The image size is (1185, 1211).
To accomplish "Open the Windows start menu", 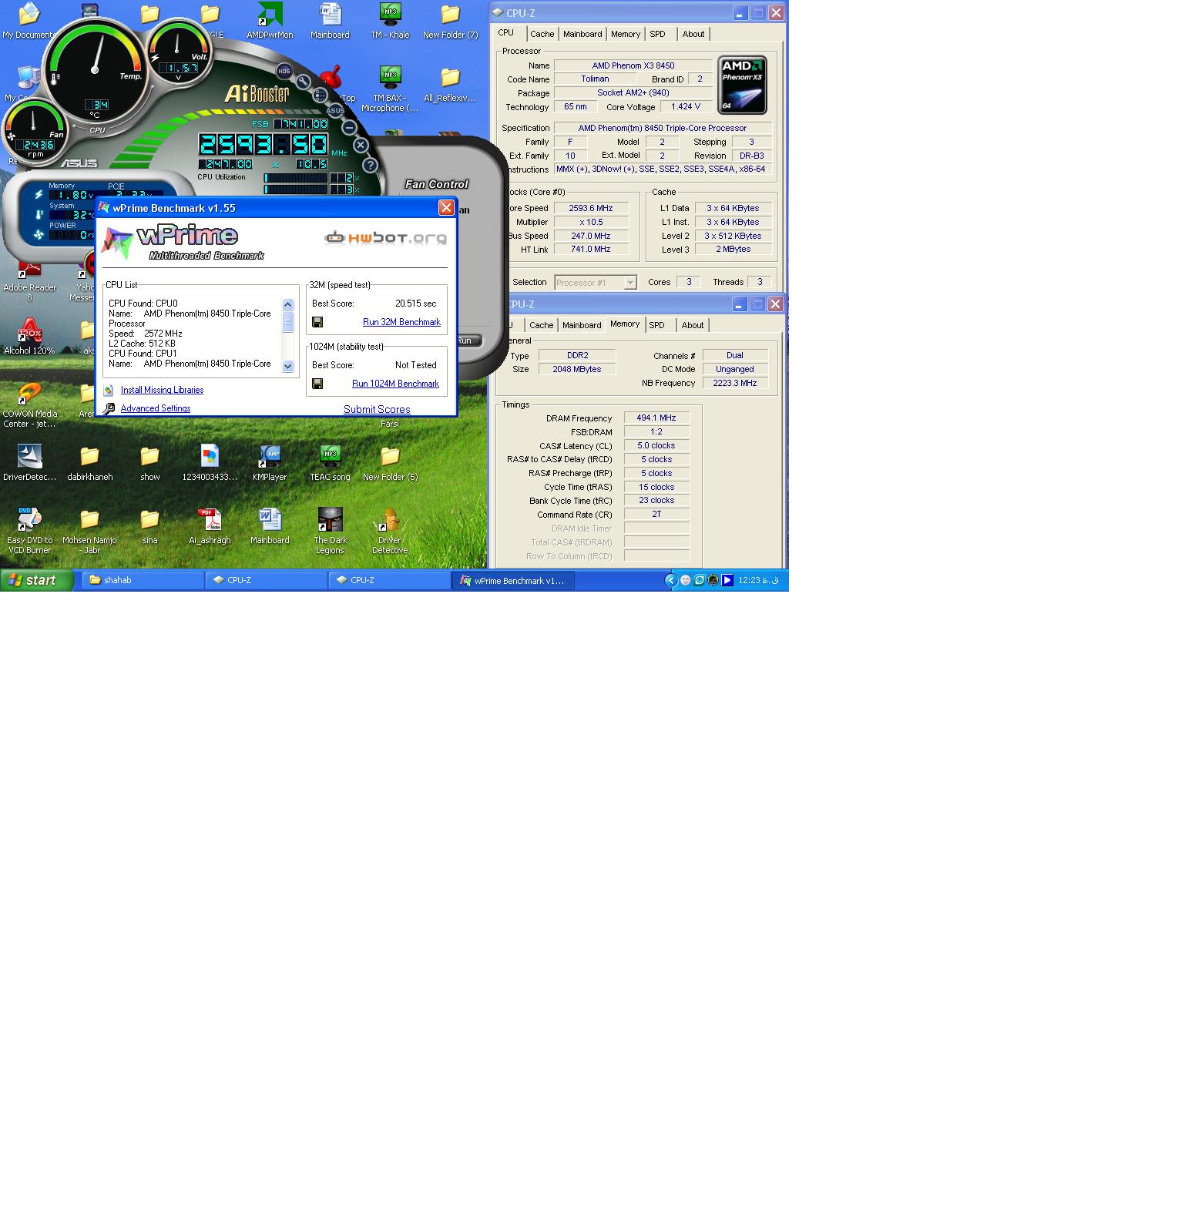I will coord(37,580).
